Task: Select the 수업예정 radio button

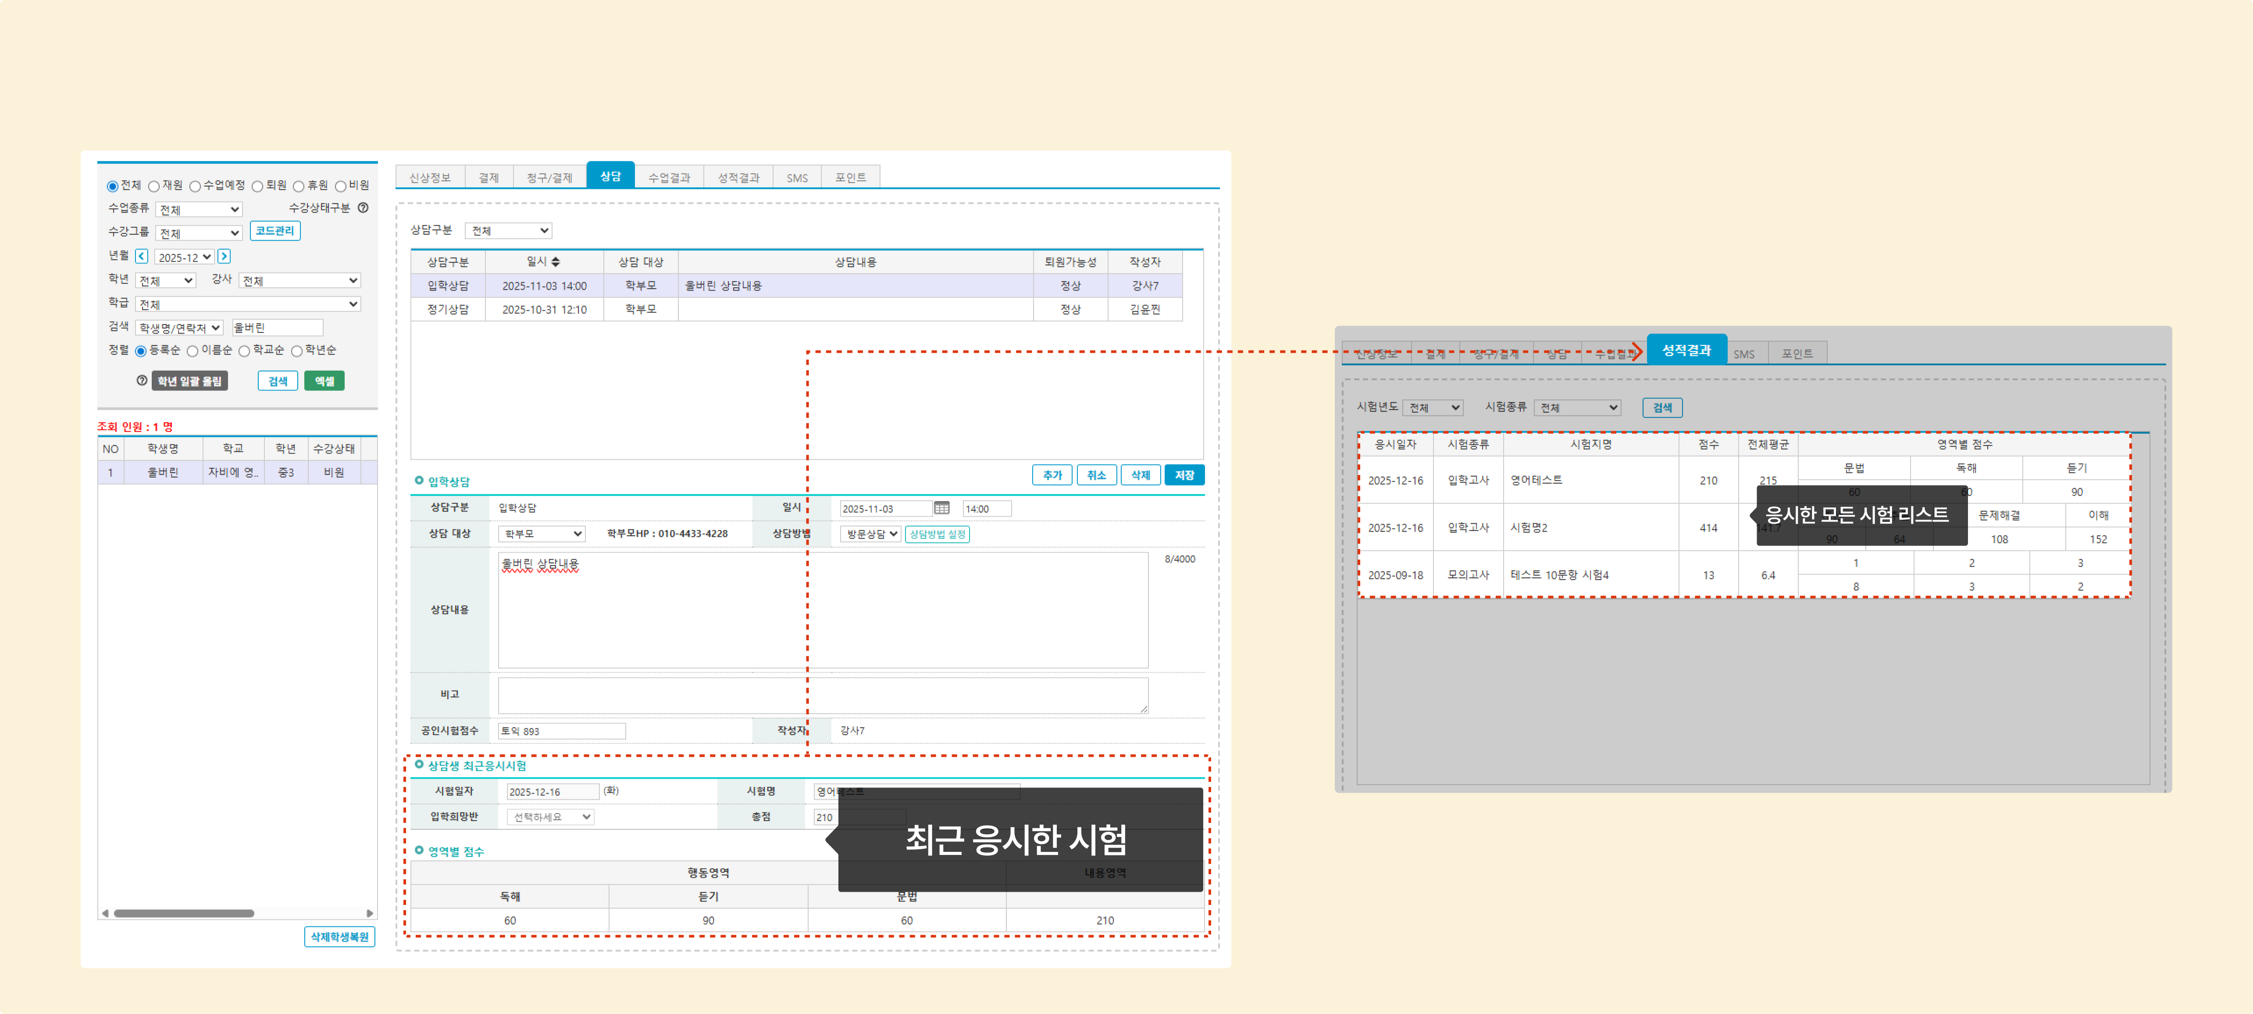Action: tap(195, 186)
